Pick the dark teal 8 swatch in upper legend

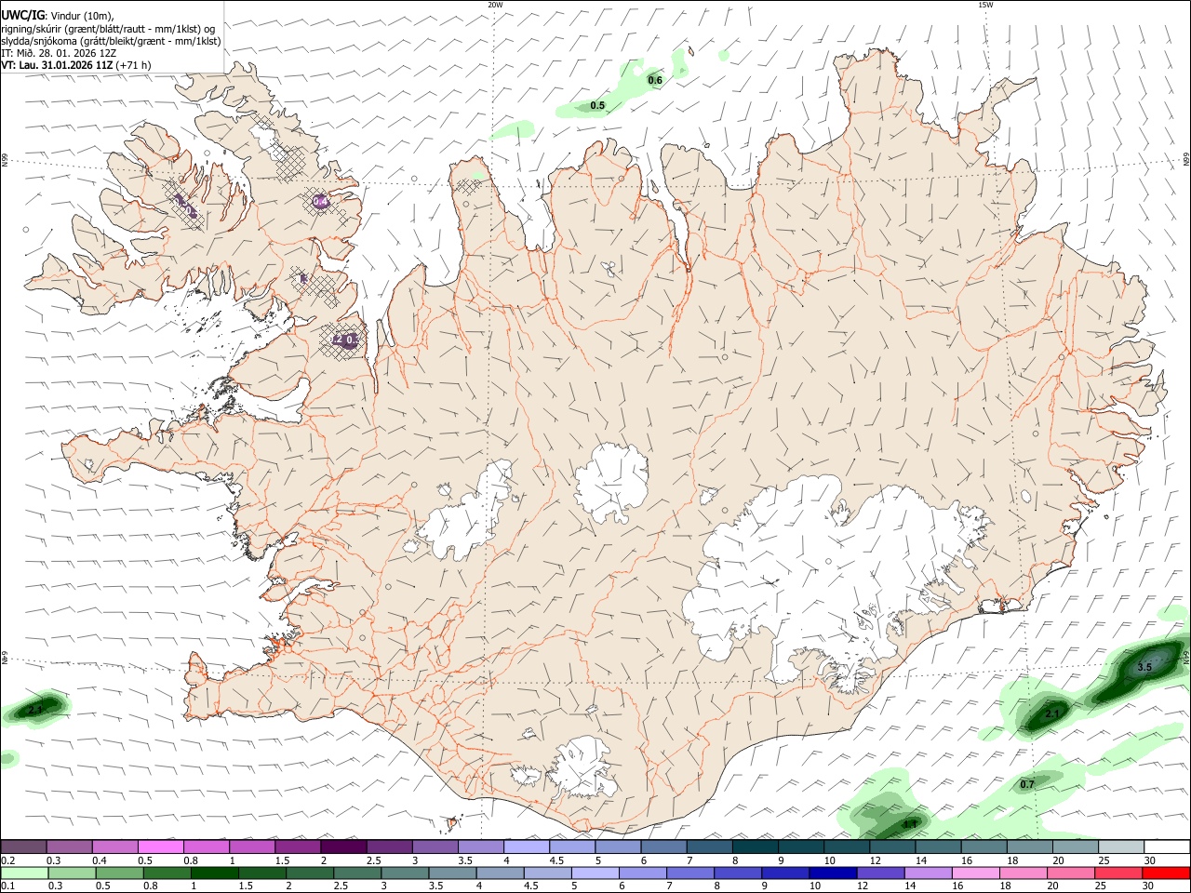(756, 847)
